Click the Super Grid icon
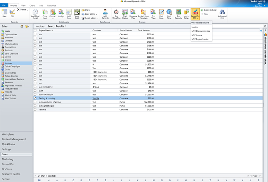The image size is (268, 182). pos(77,14)
